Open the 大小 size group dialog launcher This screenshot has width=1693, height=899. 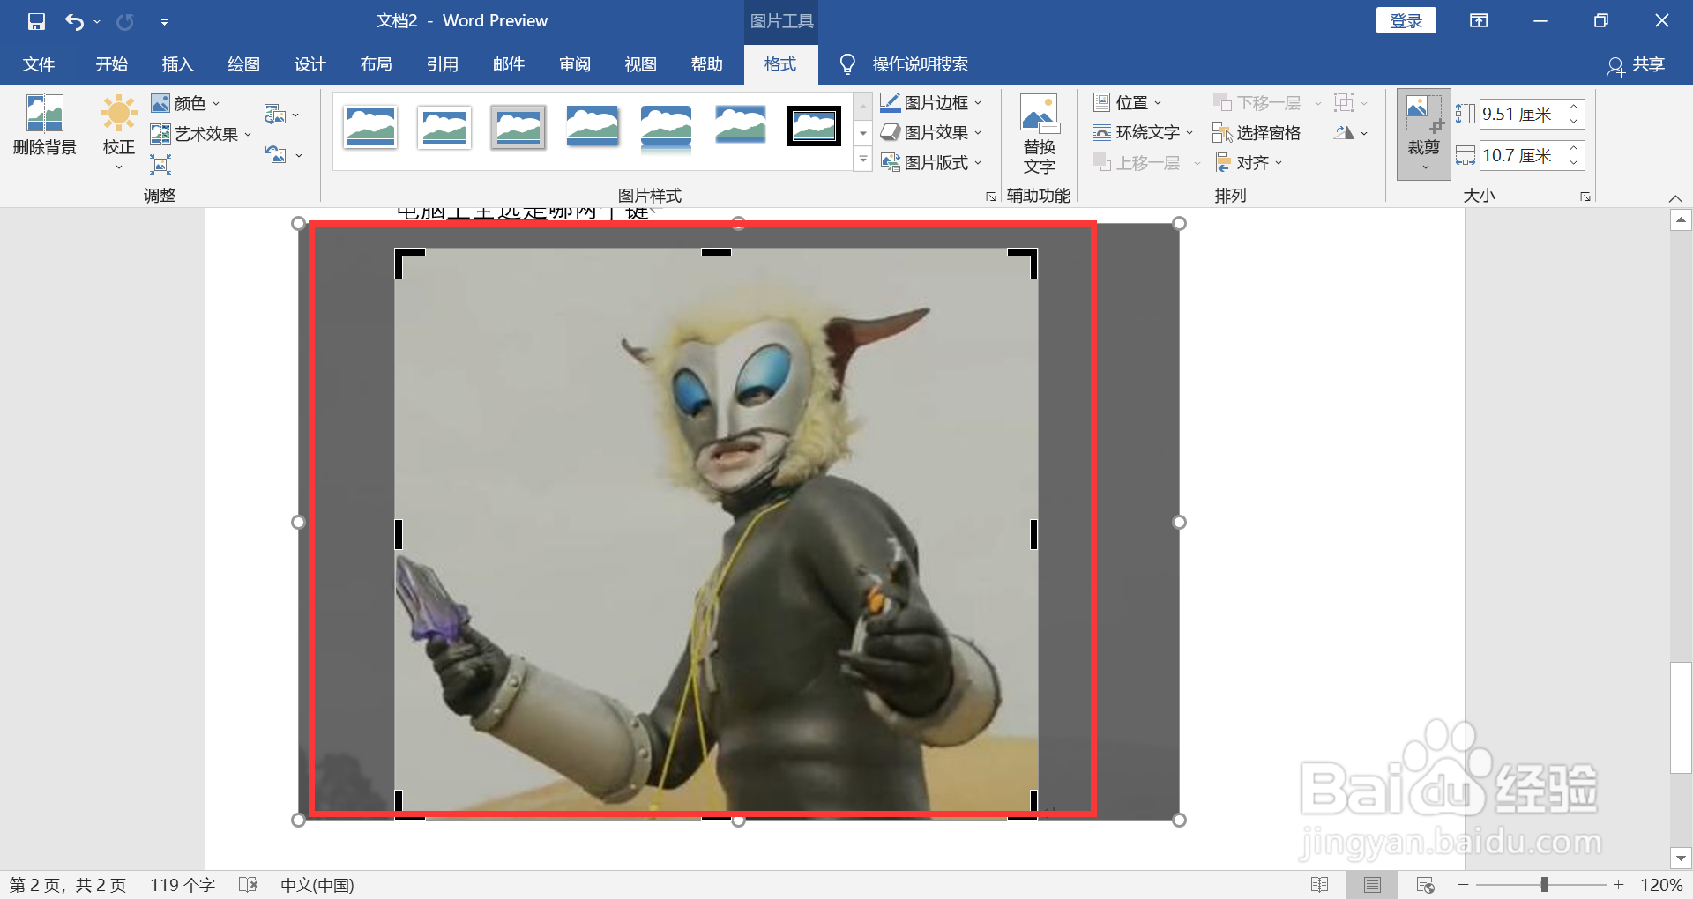point(1585,197)
